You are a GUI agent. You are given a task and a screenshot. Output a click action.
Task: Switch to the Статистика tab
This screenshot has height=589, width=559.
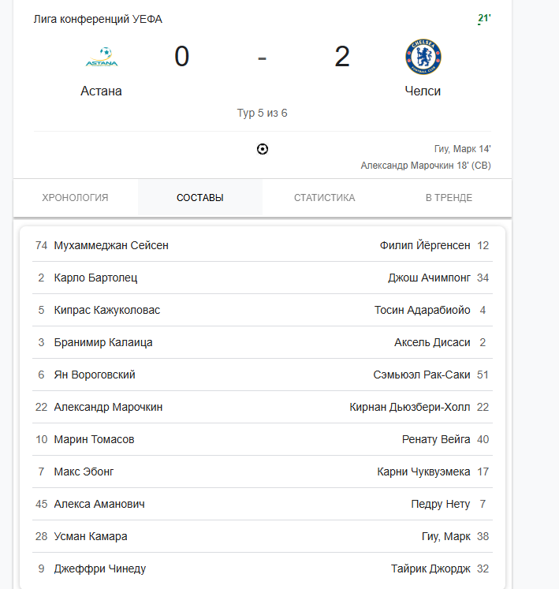click(325, 198)
